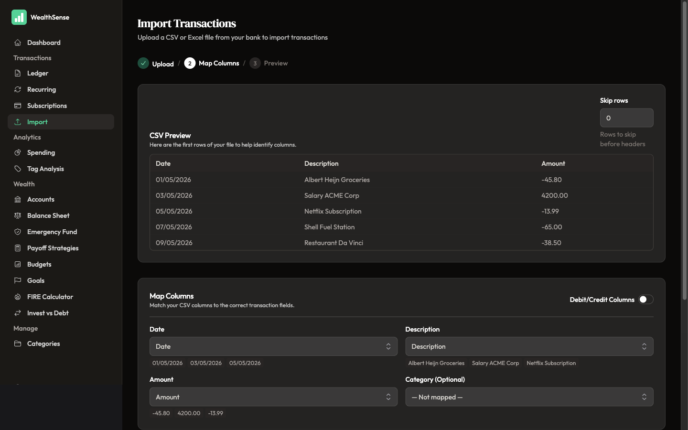
Task: Click the -13.99 sample chip under Amount
Action: (x=215, y=413)
